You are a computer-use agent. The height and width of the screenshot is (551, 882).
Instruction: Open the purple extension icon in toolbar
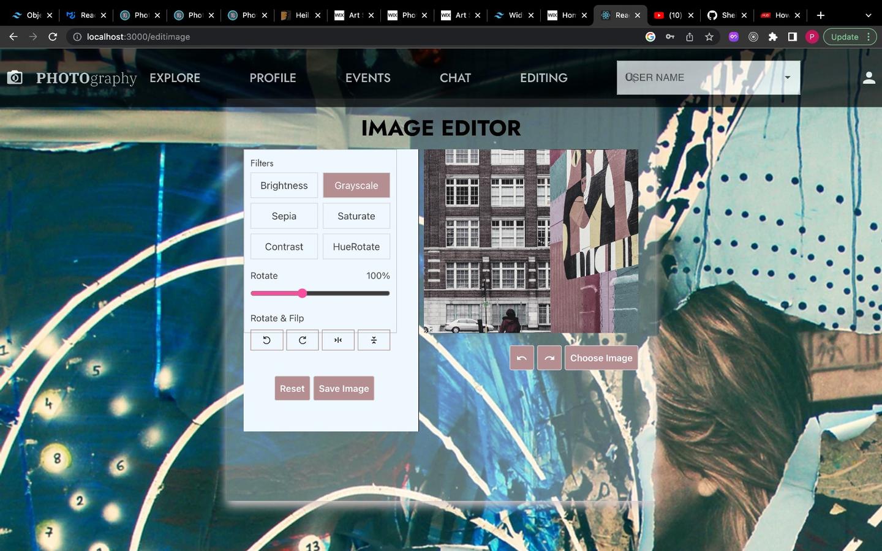coord(734,37)
